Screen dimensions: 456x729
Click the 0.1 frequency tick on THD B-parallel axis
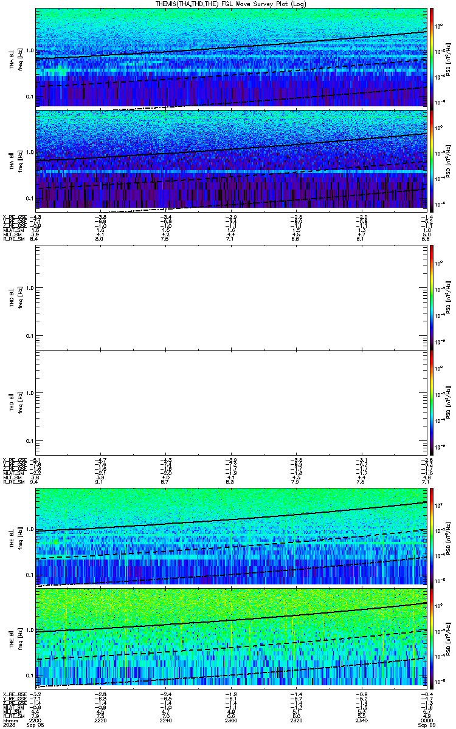(x=30, y=440)
